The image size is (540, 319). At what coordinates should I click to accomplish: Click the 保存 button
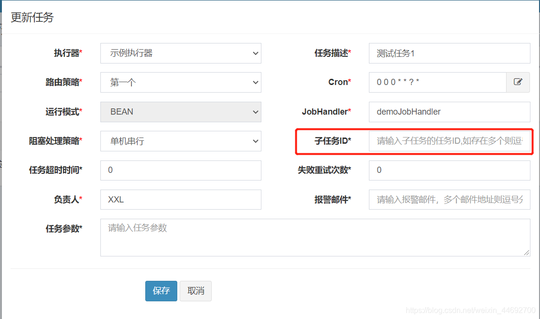click(161, 291)
